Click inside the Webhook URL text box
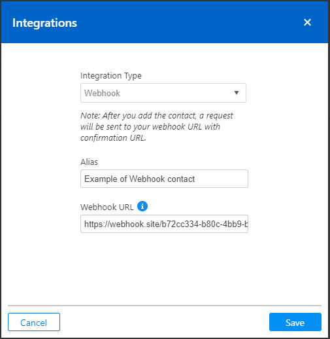Image resolution: width=330 pixels, height=339 pixels. (164, 224)
